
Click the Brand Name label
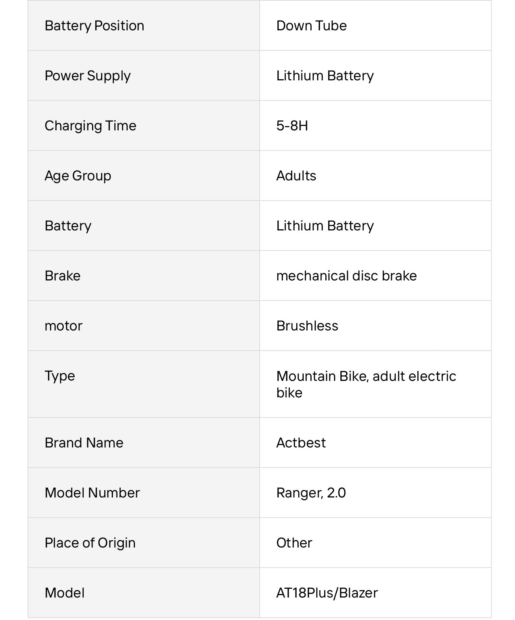click(84, 443)
